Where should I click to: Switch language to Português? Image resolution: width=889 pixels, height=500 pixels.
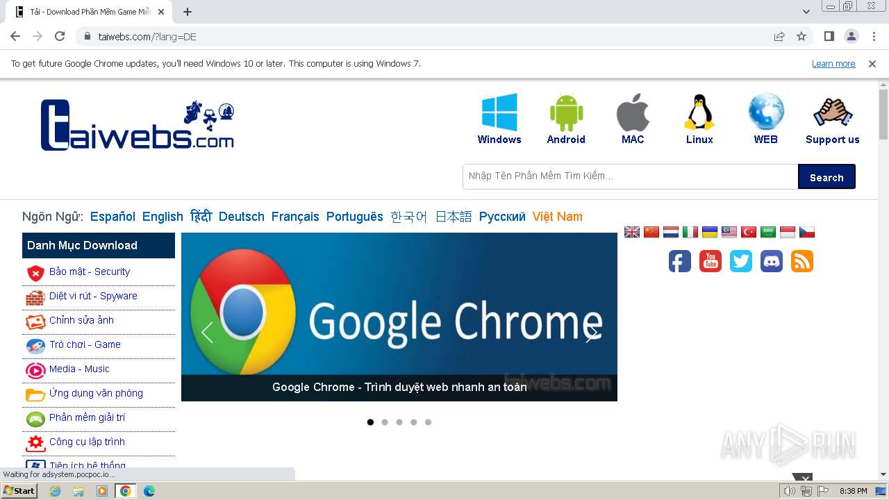click(x=355, y=217)
